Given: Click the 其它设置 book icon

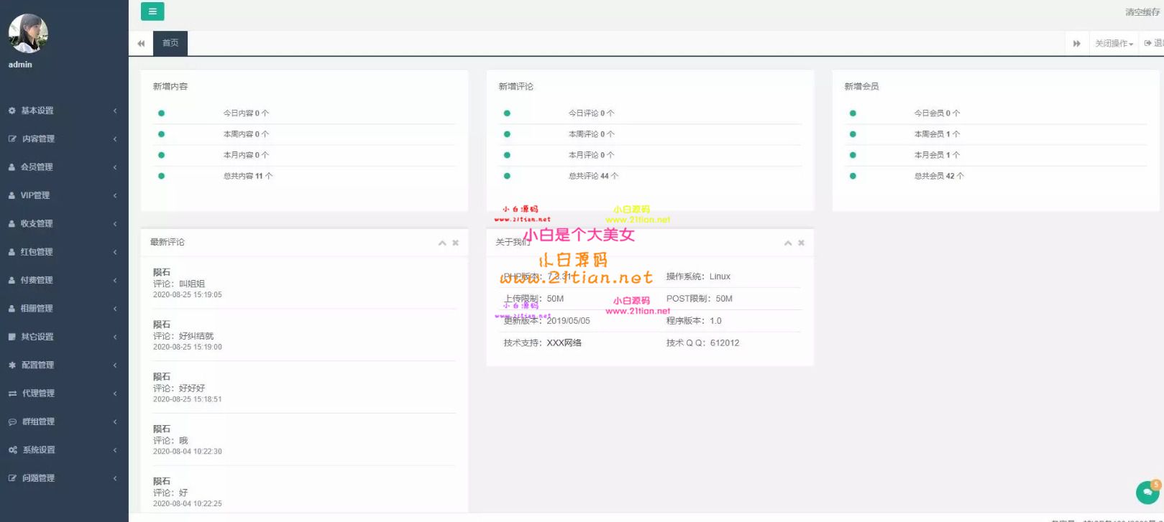Looking at the screenshot, I should (x=12, y=337).
